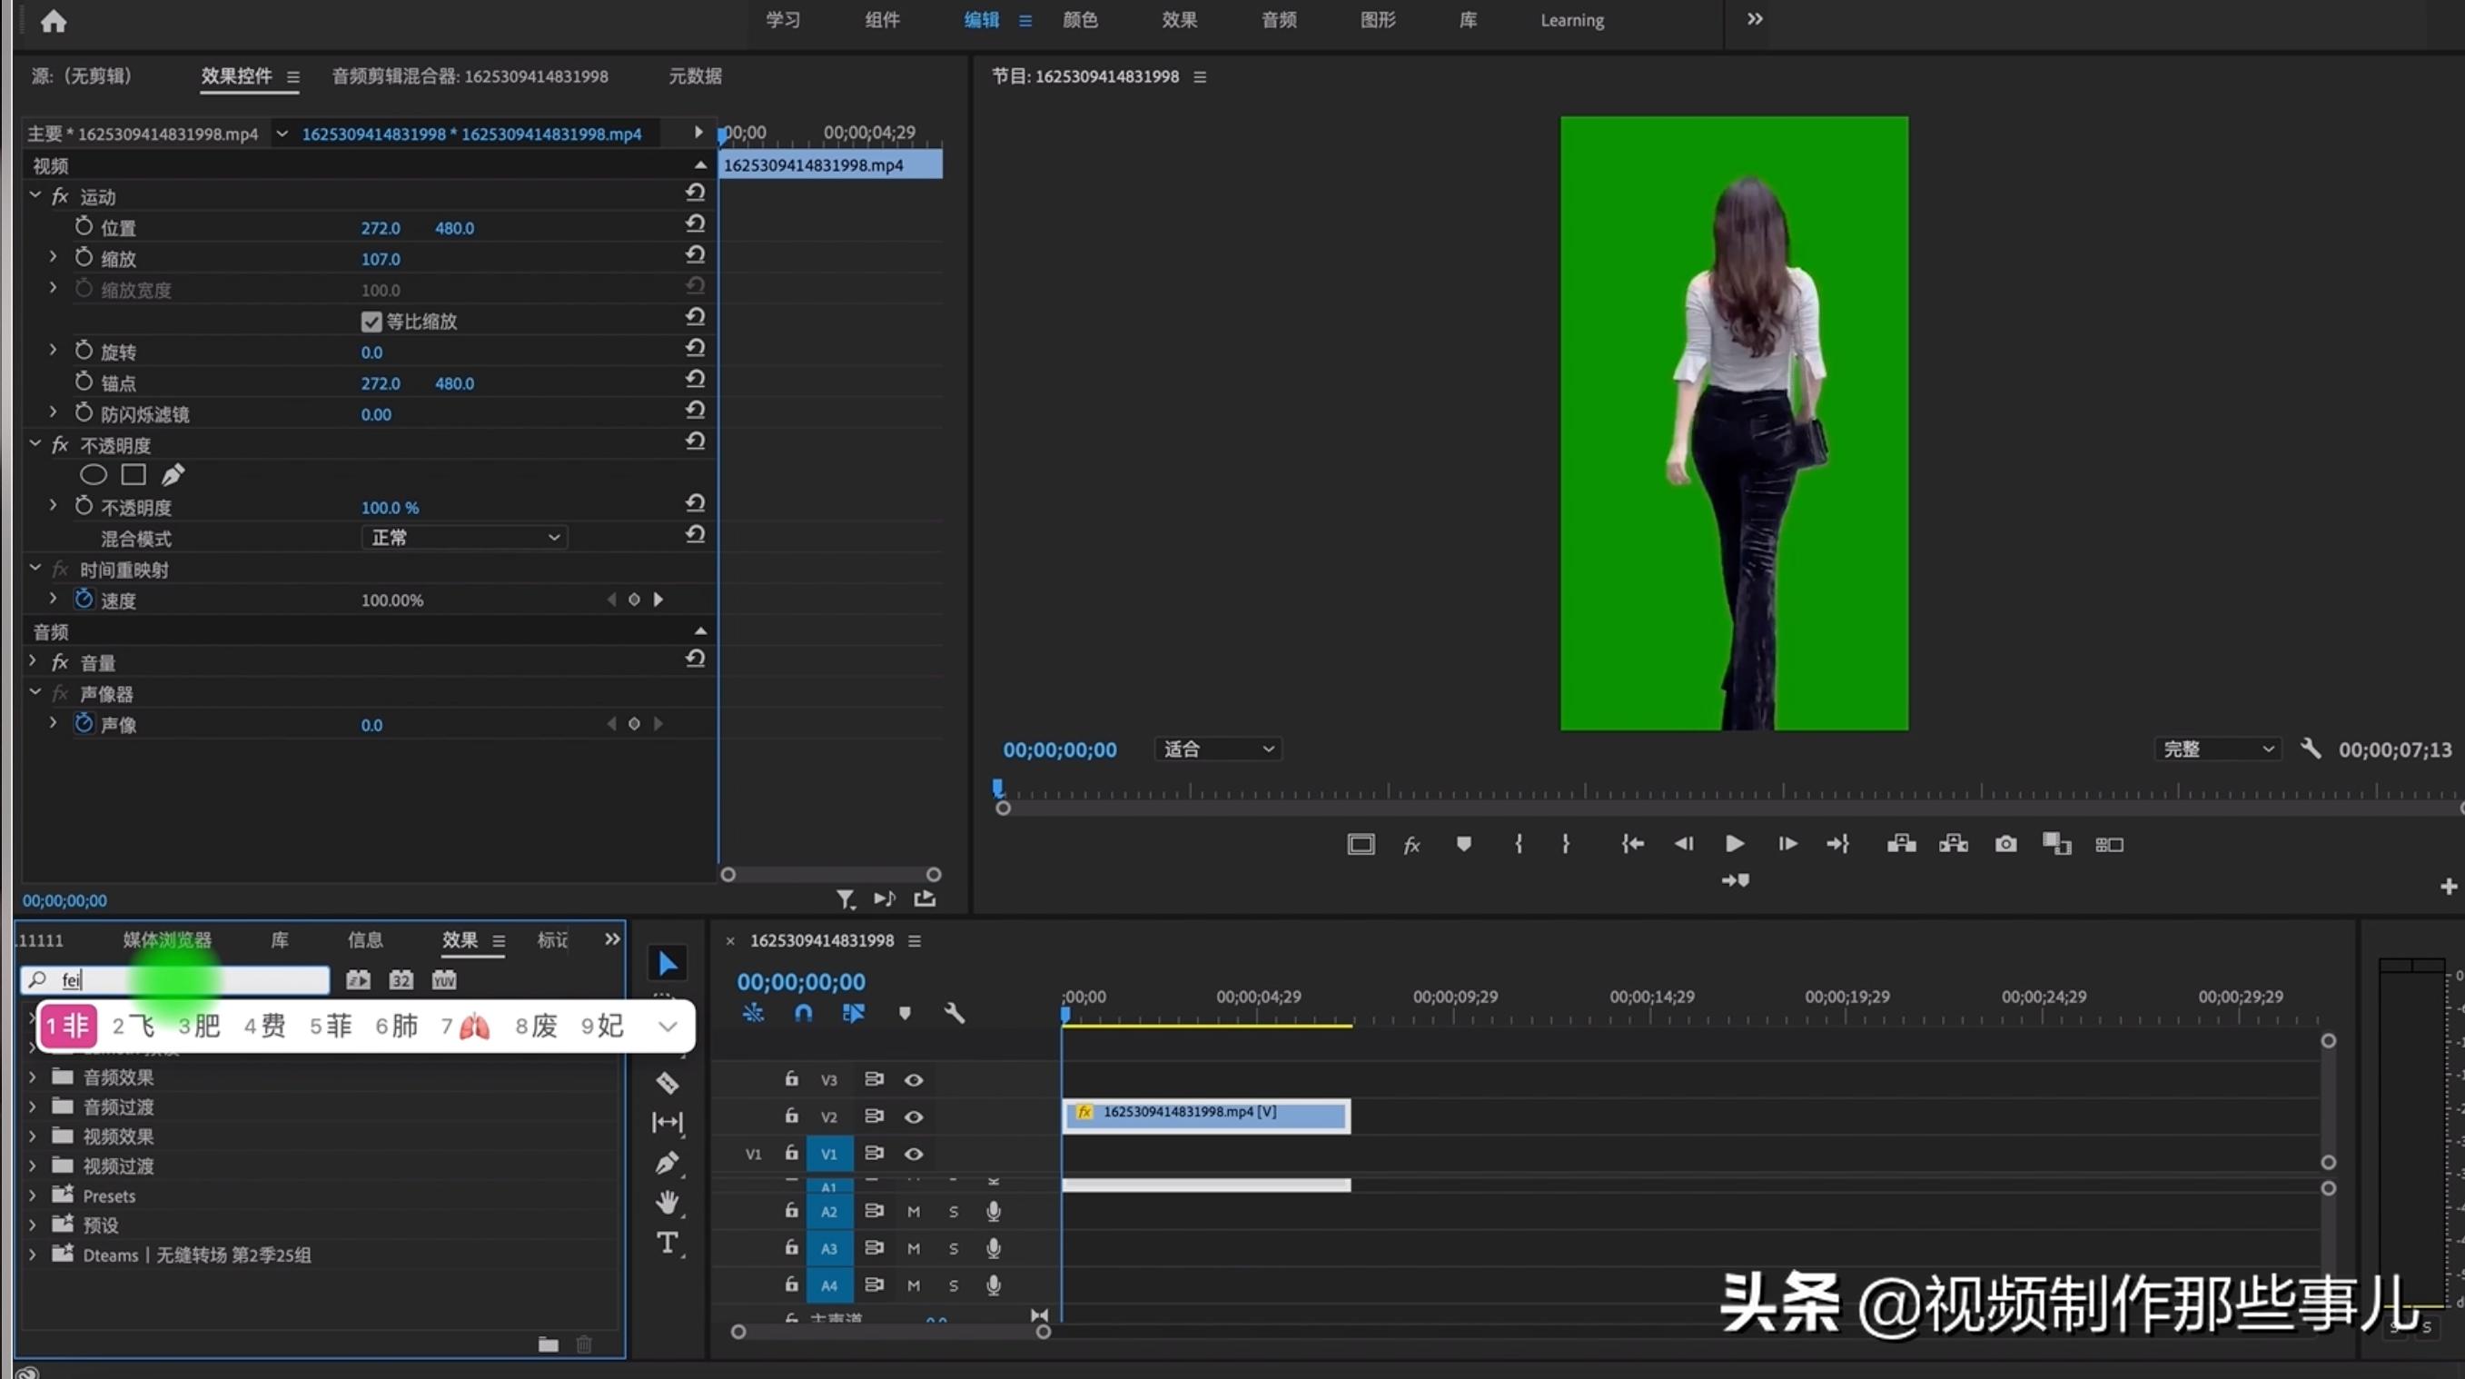Select the Type tool
2465x1379 pixels.
click(667, 1243)
